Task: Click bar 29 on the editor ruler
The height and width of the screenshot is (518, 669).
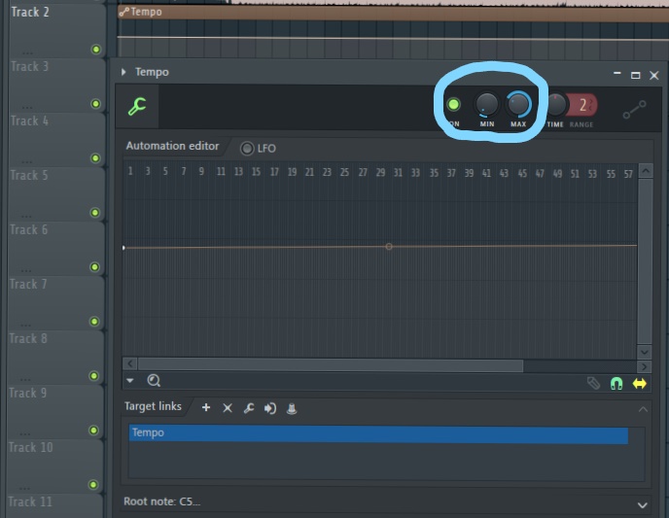Action: (x=380, y=172)
